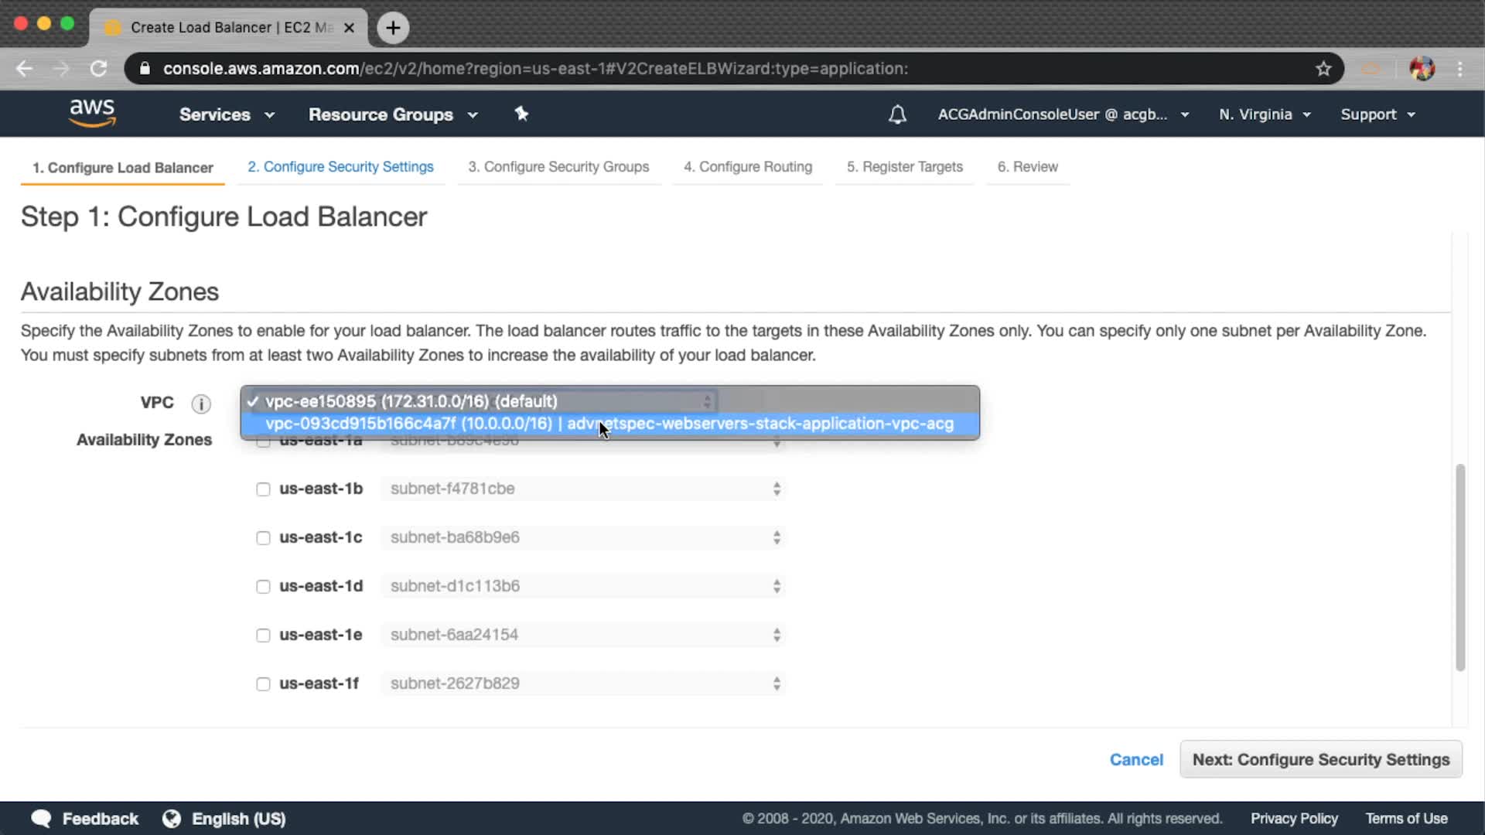Open the browser profile avatar
This screenshot has height=835, width=1485.
tap(1422, 69)
